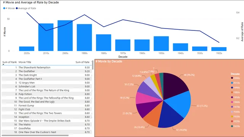This screenshot has width=244, height=137.
Task: Select the 2010s bar in the column chart
Action: click(46, 37)
